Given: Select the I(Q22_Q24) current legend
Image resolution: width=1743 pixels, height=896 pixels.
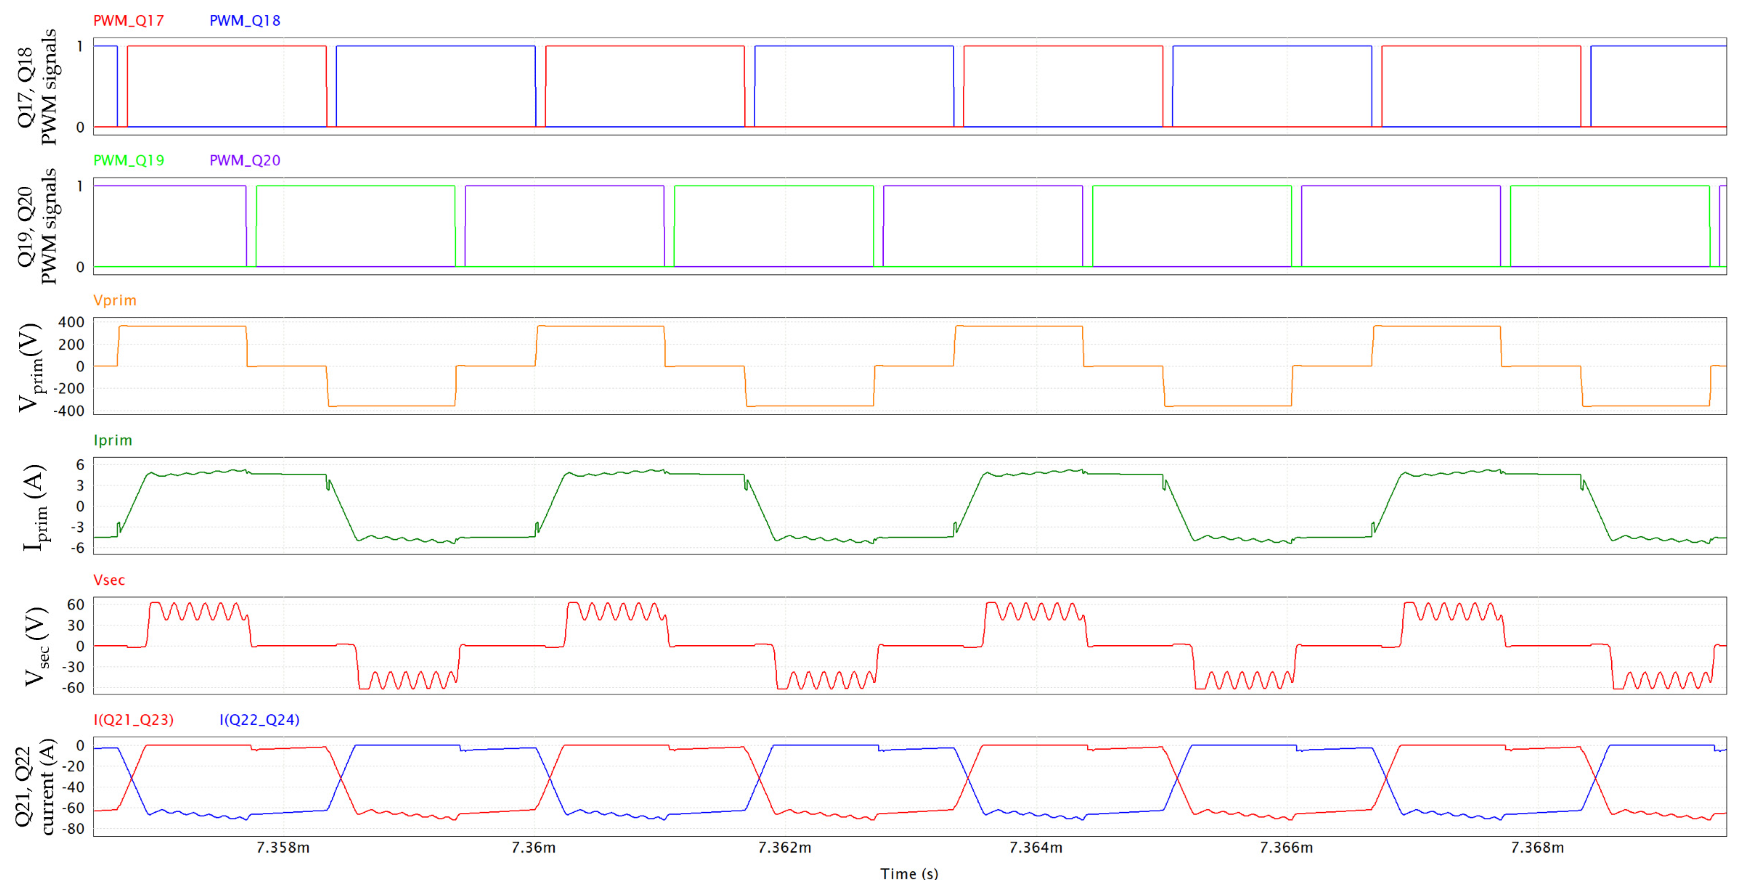Looking at the screenshot, I should [x=259, y=720].
